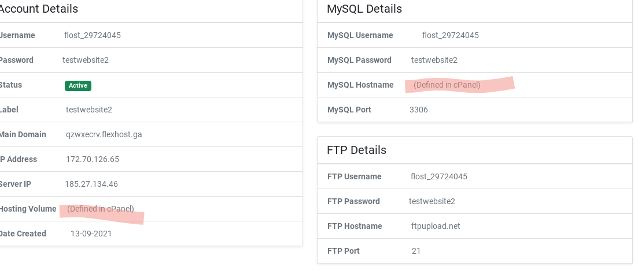The image size is (638, 271).
Task: Select the FTP port value 21
Action: pos(416,251)
